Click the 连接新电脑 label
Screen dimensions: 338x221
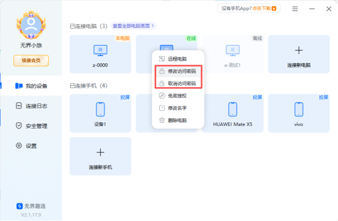coord(299,65)
